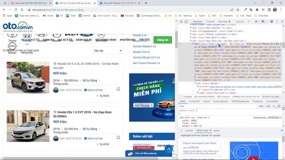Switch to the Elements panel tab
Screen dimensions: 285x160
pos(197,21)
